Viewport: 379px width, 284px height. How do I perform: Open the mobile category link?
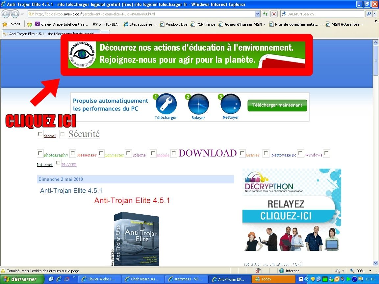(x=163, y=155)
